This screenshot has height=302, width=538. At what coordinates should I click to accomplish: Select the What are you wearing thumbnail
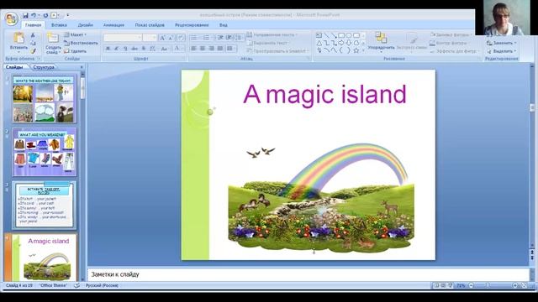[x=44, y=152]
